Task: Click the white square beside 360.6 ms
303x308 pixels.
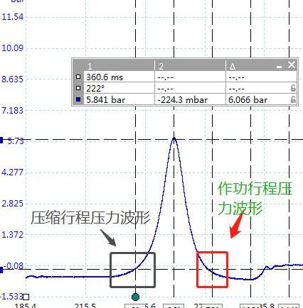Action: point(78,77)
